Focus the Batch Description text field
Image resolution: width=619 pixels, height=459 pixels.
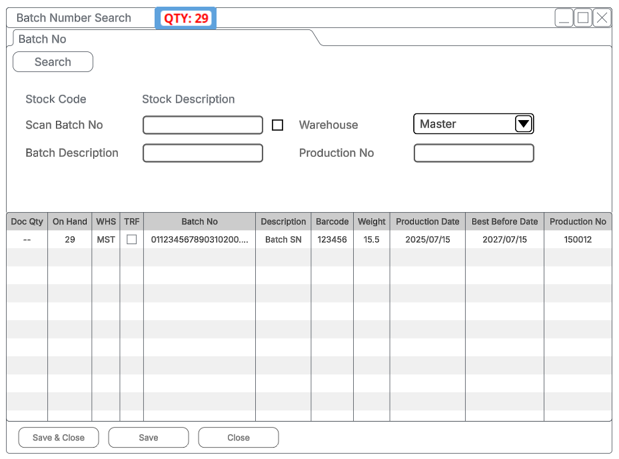[x=203, y=153]
